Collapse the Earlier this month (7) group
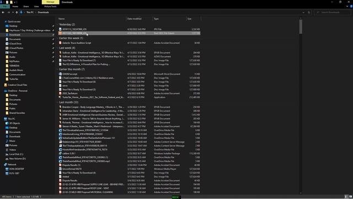Viewport: 353px width, 199px height. [x=57, y=69]
